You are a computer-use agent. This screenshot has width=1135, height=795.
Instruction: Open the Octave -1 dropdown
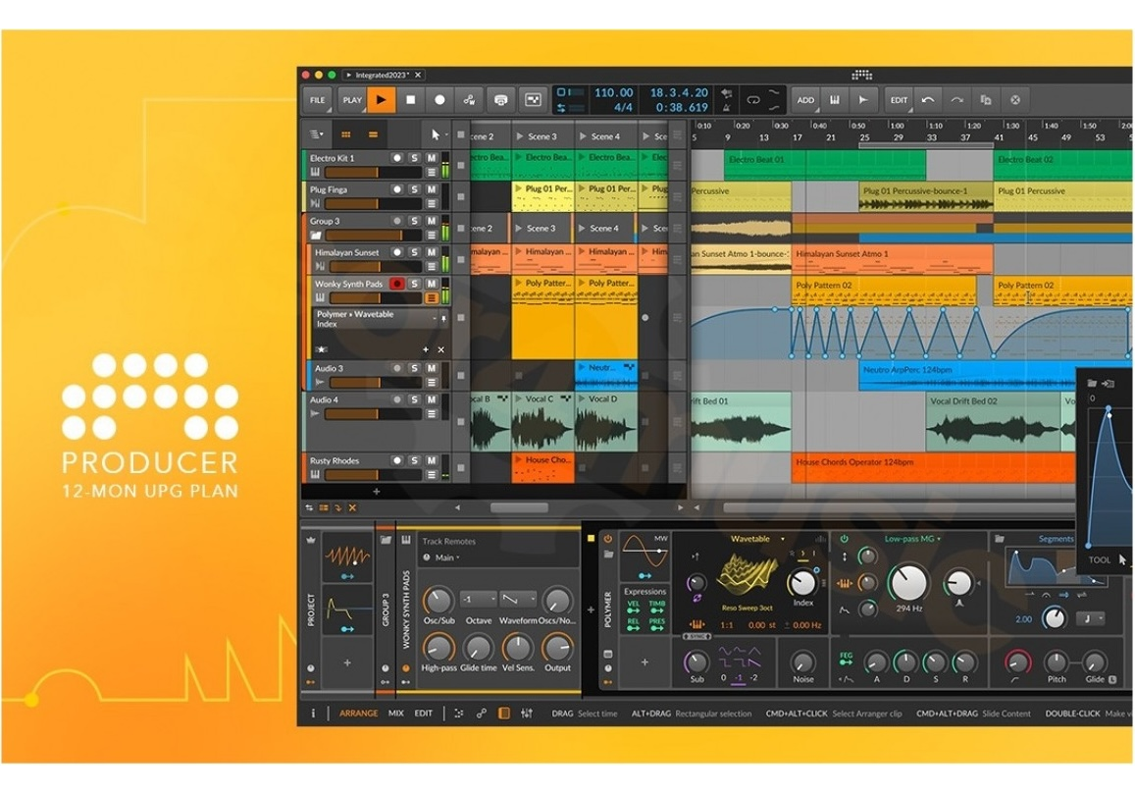(x=479, y=600)
